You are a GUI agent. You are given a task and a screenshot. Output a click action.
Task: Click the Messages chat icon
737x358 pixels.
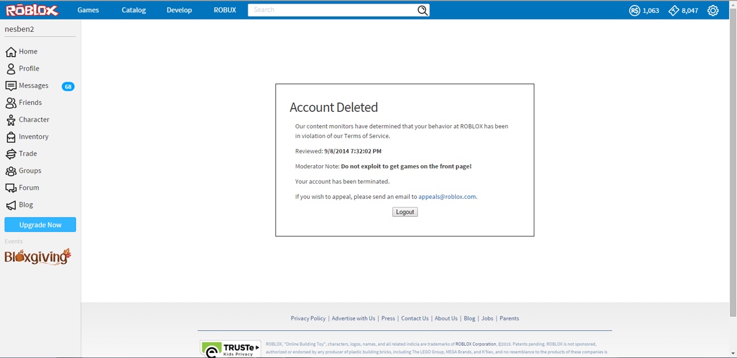tap(10, 86)
